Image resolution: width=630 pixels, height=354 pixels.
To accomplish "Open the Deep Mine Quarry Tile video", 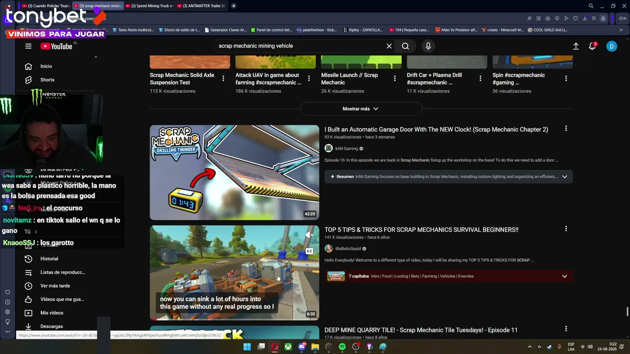I will click(421, 330).
